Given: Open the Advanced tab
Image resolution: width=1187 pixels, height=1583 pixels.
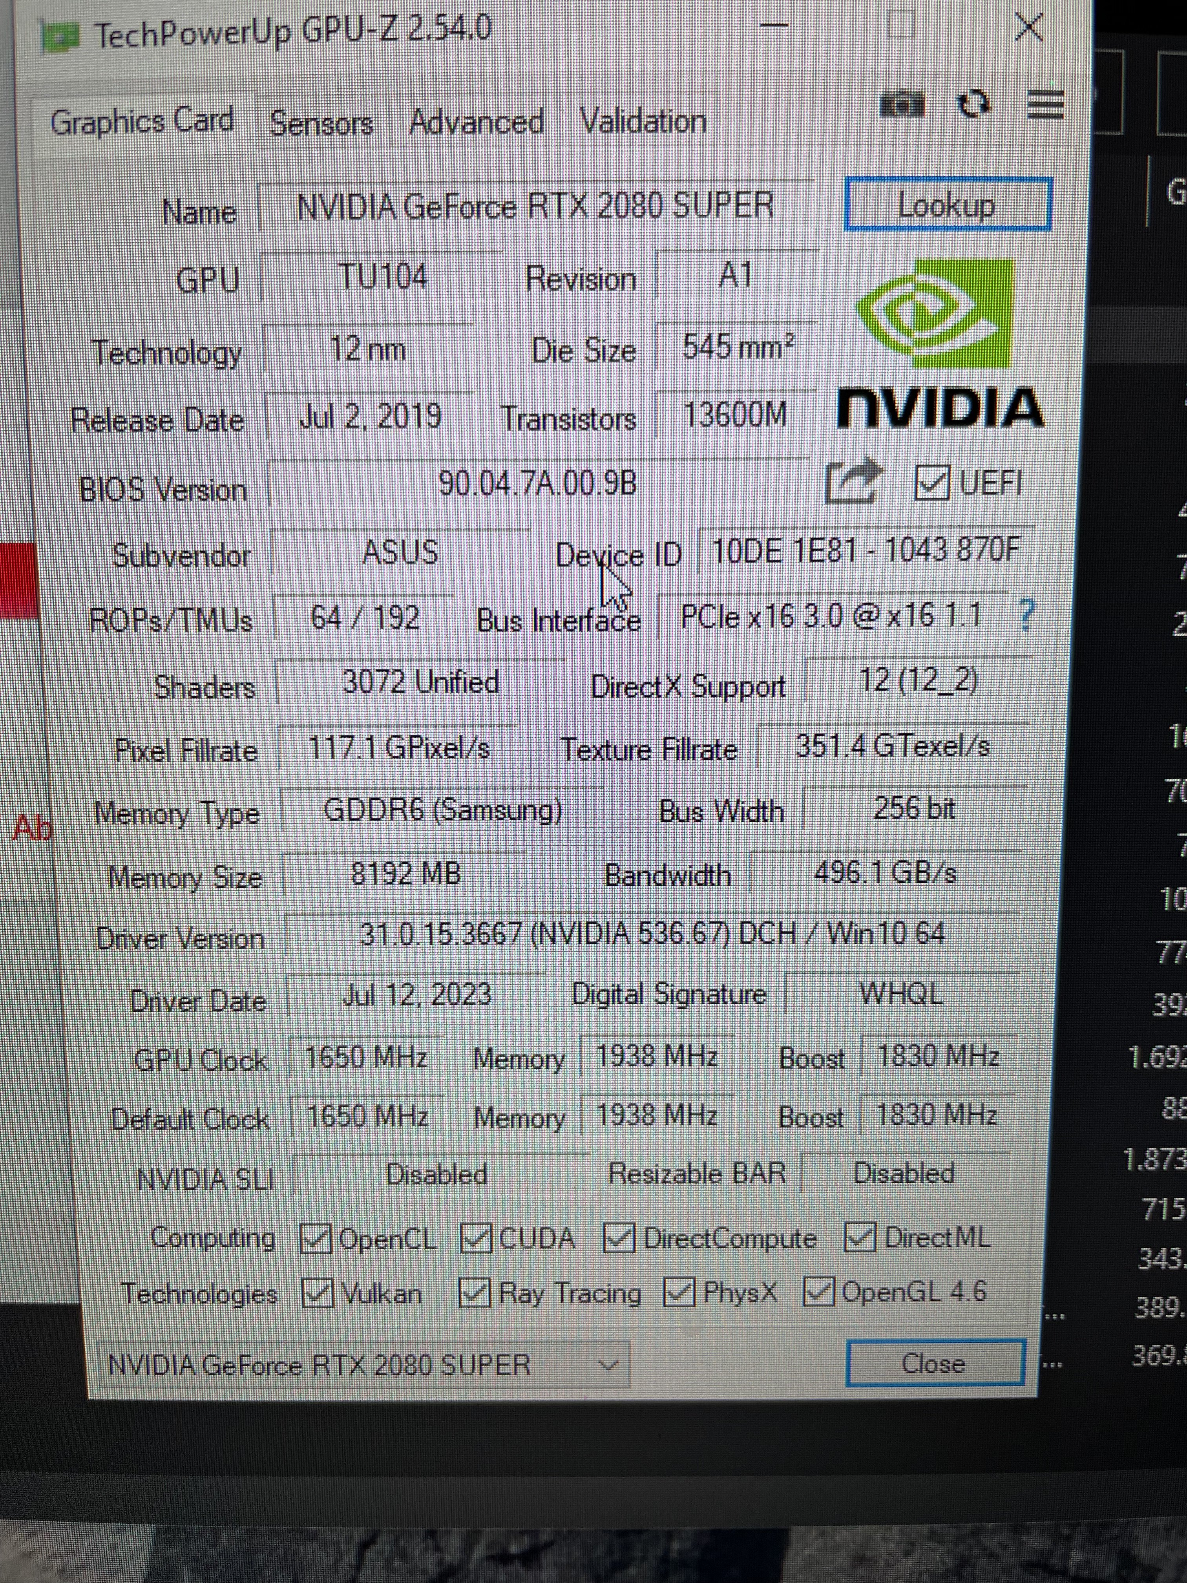Looking at the screenshot, I should 477,122.
